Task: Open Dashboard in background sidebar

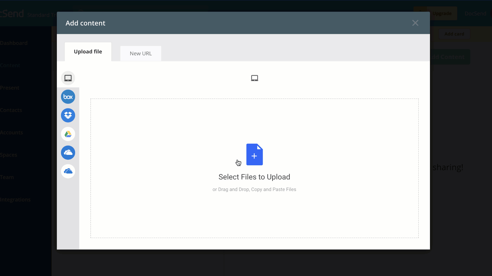Action: [14, 43]
